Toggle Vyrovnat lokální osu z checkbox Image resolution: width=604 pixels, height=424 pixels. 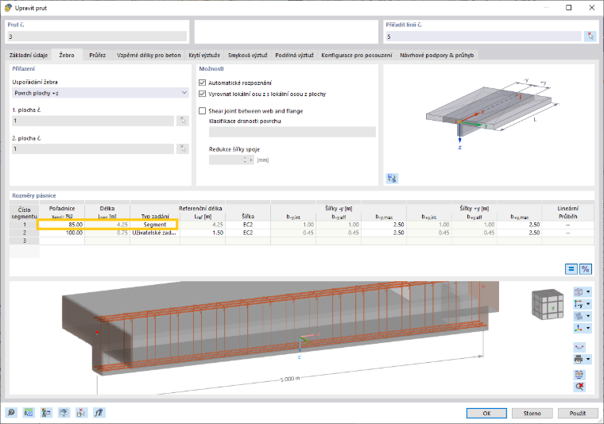pyautogui.click(x=202, y=94)
